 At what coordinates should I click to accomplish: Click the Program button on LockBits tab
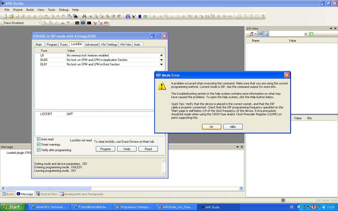click(x=106, y=149)
